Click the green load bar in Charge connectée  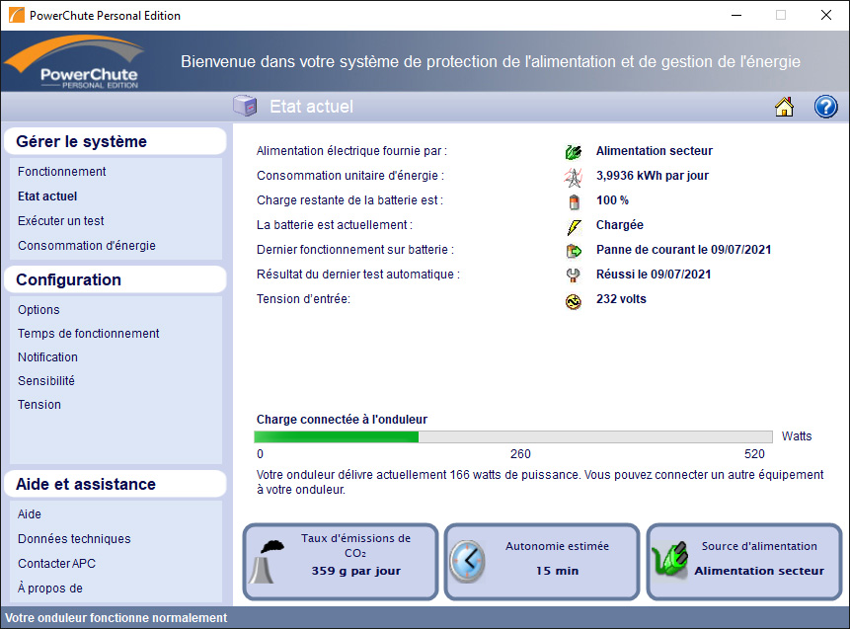(336, 437)
